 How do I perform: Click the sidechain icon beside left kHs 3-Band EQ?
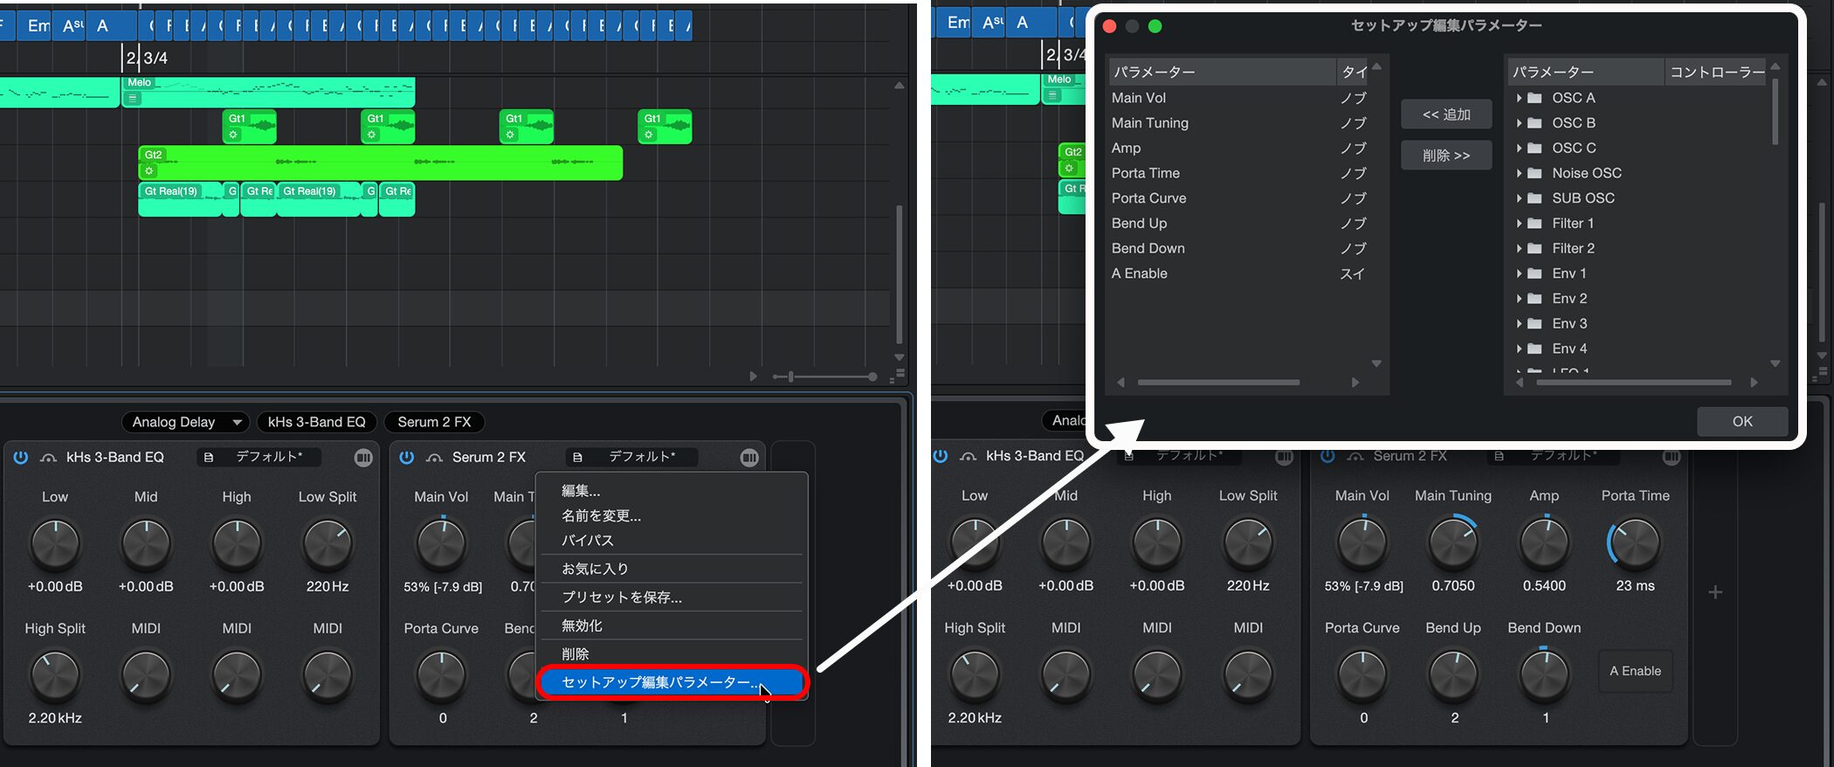[49, 458]
